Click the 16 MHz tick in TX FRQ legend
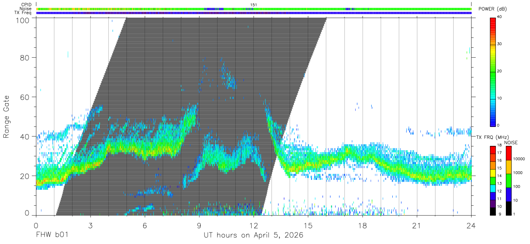Viewport: 530px width, 244px height. click(499, 160)
